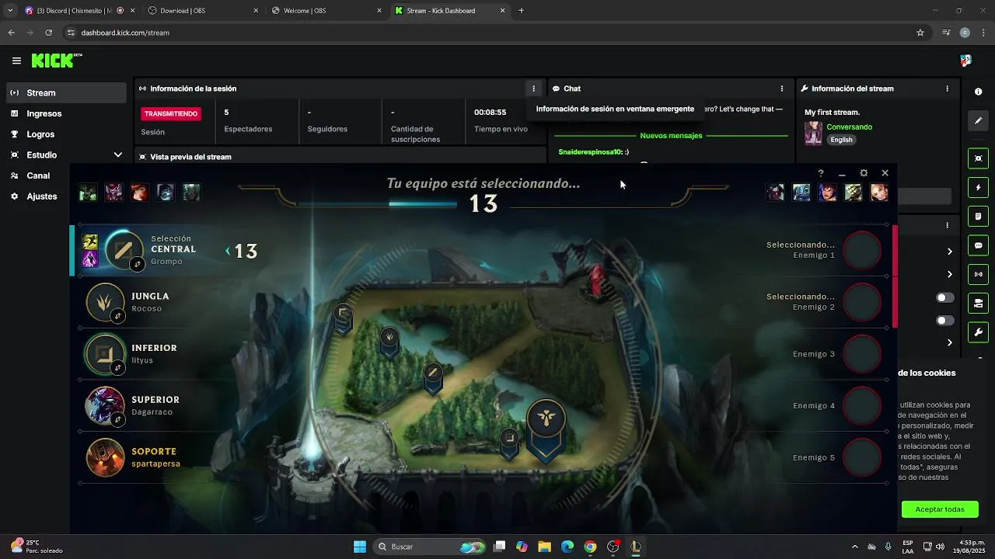Viewport: 995px width, 559px height.
Task: Open the Kick hamburger menu
Action: 16,61
